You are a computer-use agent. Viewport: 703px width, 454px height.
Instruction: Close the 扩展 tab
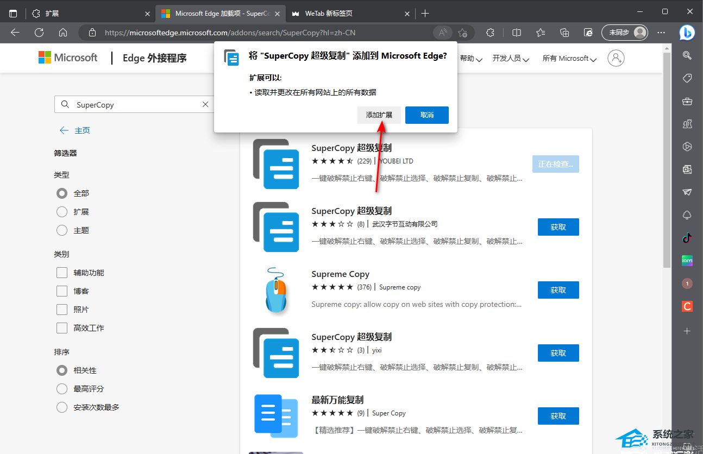148,13
